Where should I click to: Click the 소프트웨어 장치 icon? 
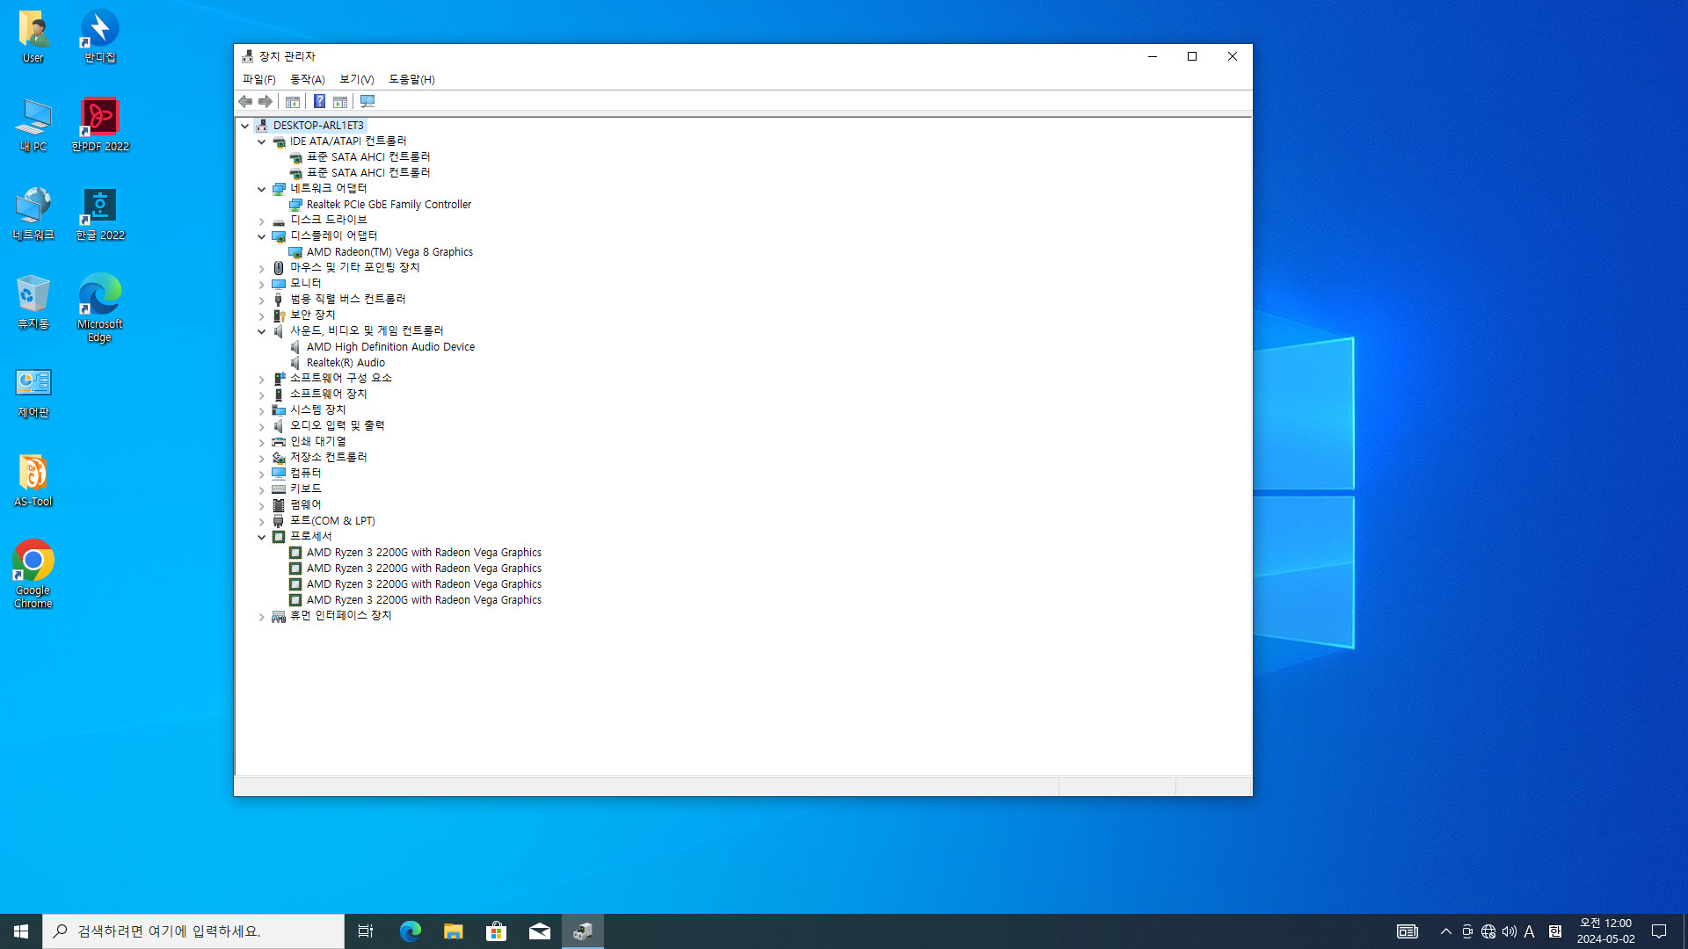[279, 395]
